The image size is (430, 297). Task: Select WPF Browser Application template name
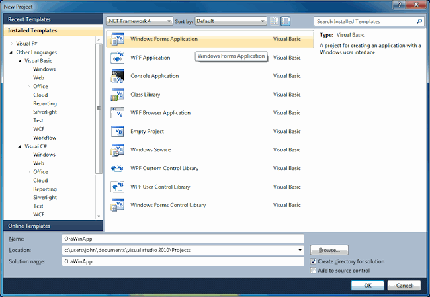coord(161,112)
